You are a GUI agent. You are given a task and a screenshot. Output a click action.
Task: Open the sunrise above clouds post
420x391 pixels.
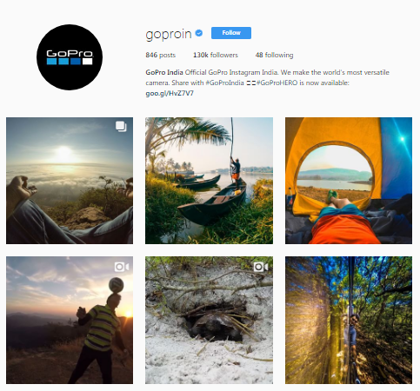click(x=70, y=181)
